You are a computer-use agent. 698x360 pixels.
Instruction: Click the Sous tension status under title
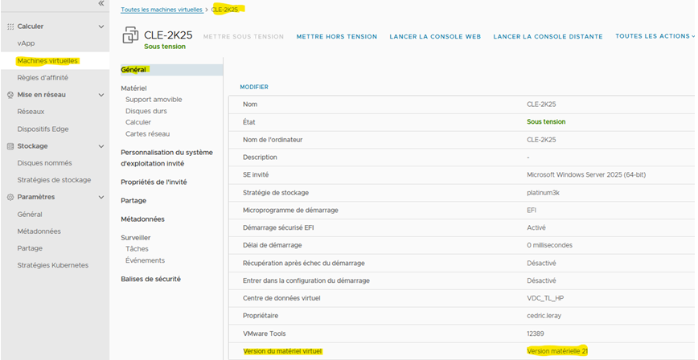pos(165,47)
